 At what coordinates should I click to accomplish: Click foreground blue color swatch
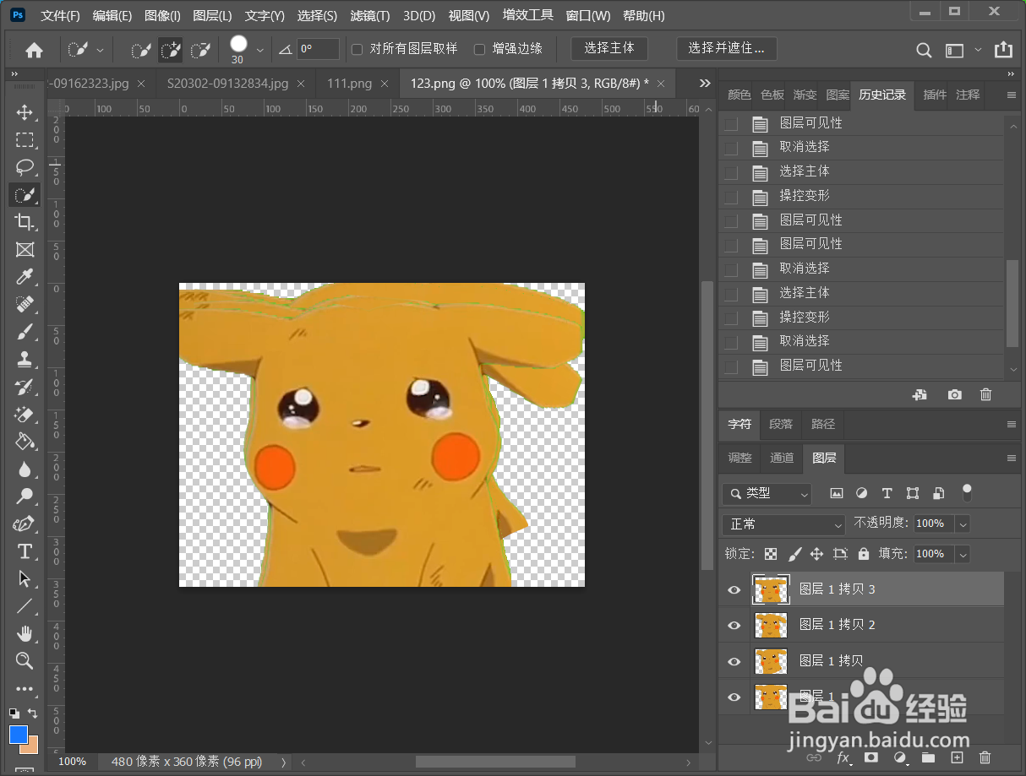[x=19, y=734]
